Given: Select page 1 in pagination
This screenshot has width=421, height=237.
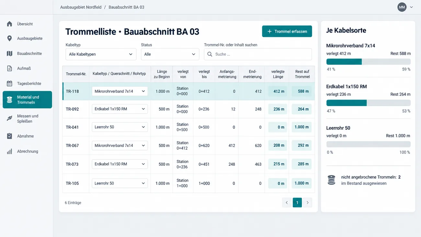Looking at the screenshot, I should 297,203.
